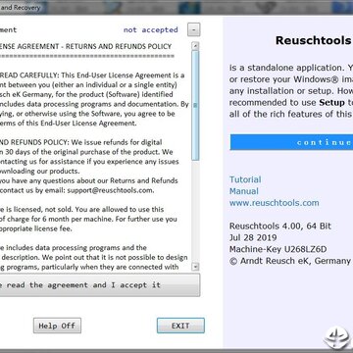The height and width of the screenshot is (353, 353).
Task: Click the scroll down arrow of license text
Action: pyautogui.click(x=195, y=267)
